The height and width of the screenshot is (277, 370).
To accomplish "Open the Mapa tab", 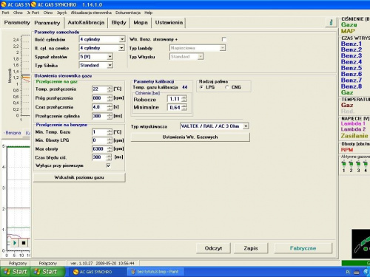I will (141, 23).
